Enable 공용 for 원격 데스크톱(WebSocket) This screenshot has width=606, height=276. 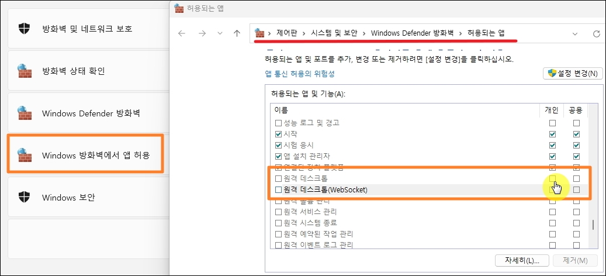coord(577,190)
